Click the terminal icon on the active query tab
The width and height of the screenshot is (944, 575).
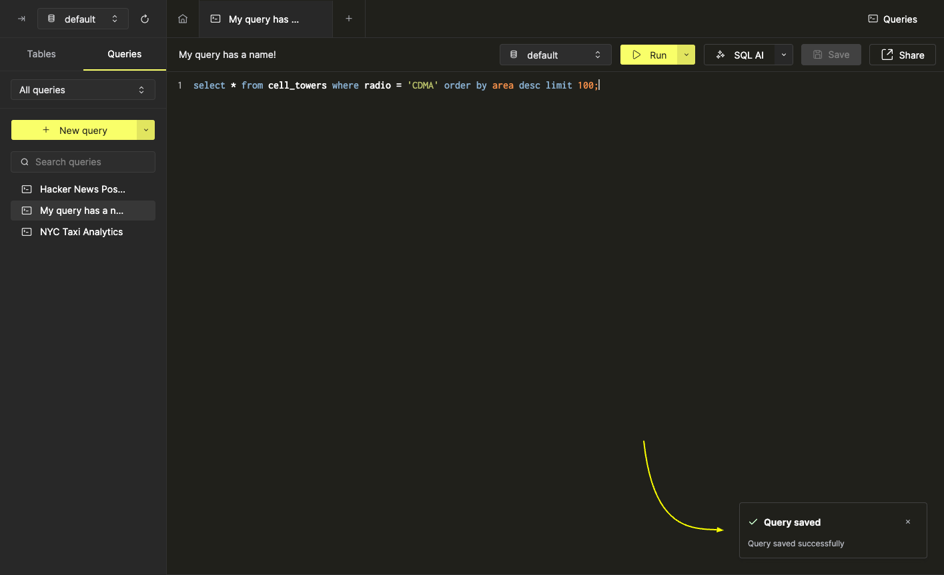[x=215, y=19]
